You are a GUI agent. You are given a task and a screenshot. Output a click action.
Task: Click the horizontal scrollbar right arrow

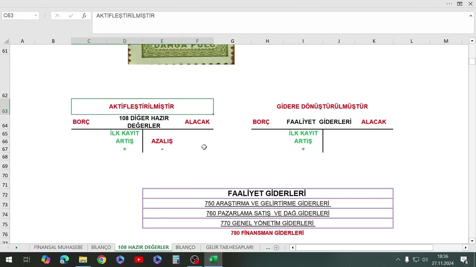tap(466, 247)
